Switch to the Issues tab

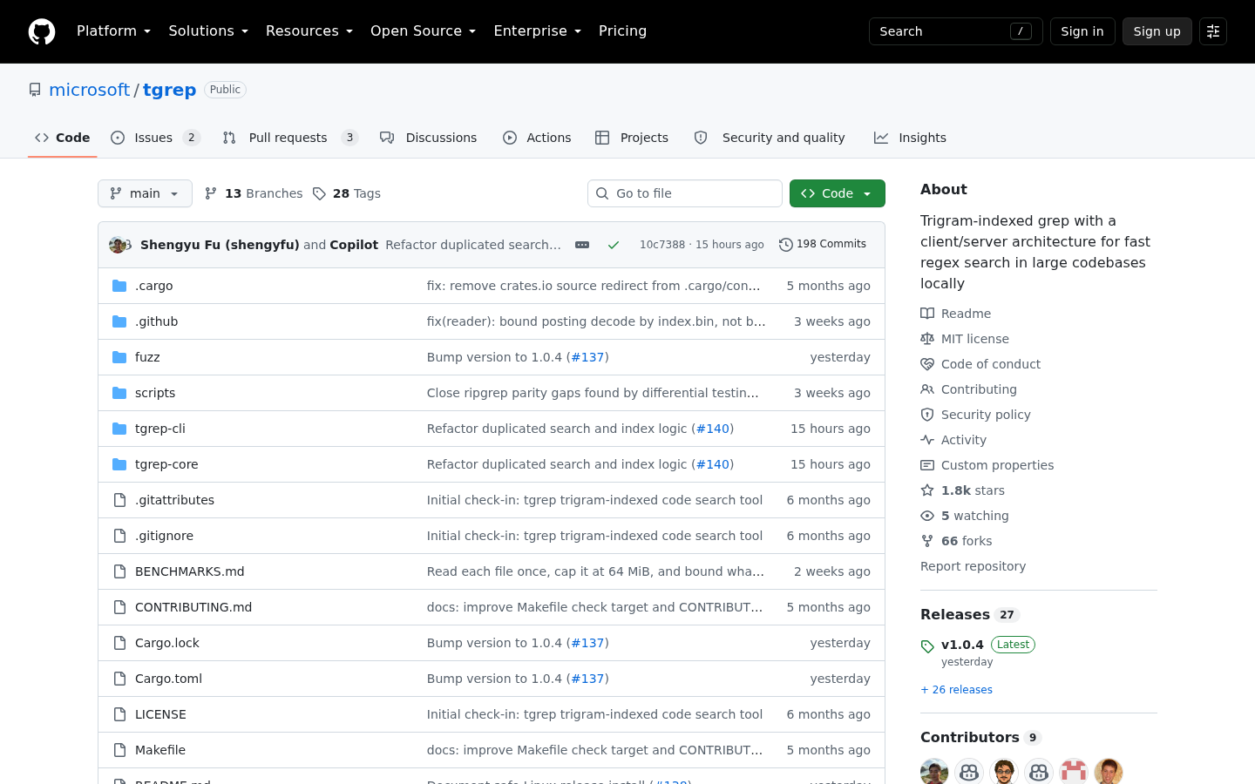coord(155,138)
